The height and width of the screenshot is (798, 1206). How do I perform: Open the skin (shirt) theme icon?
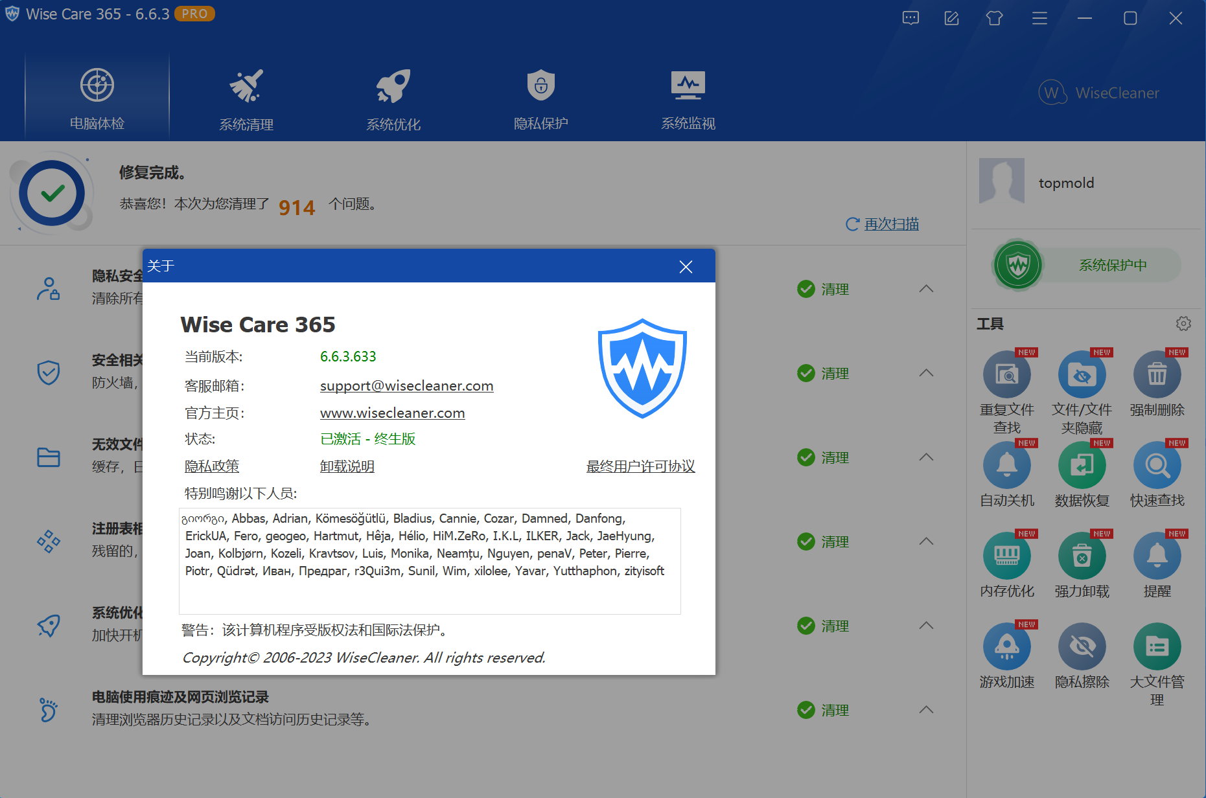click(994, 18)
